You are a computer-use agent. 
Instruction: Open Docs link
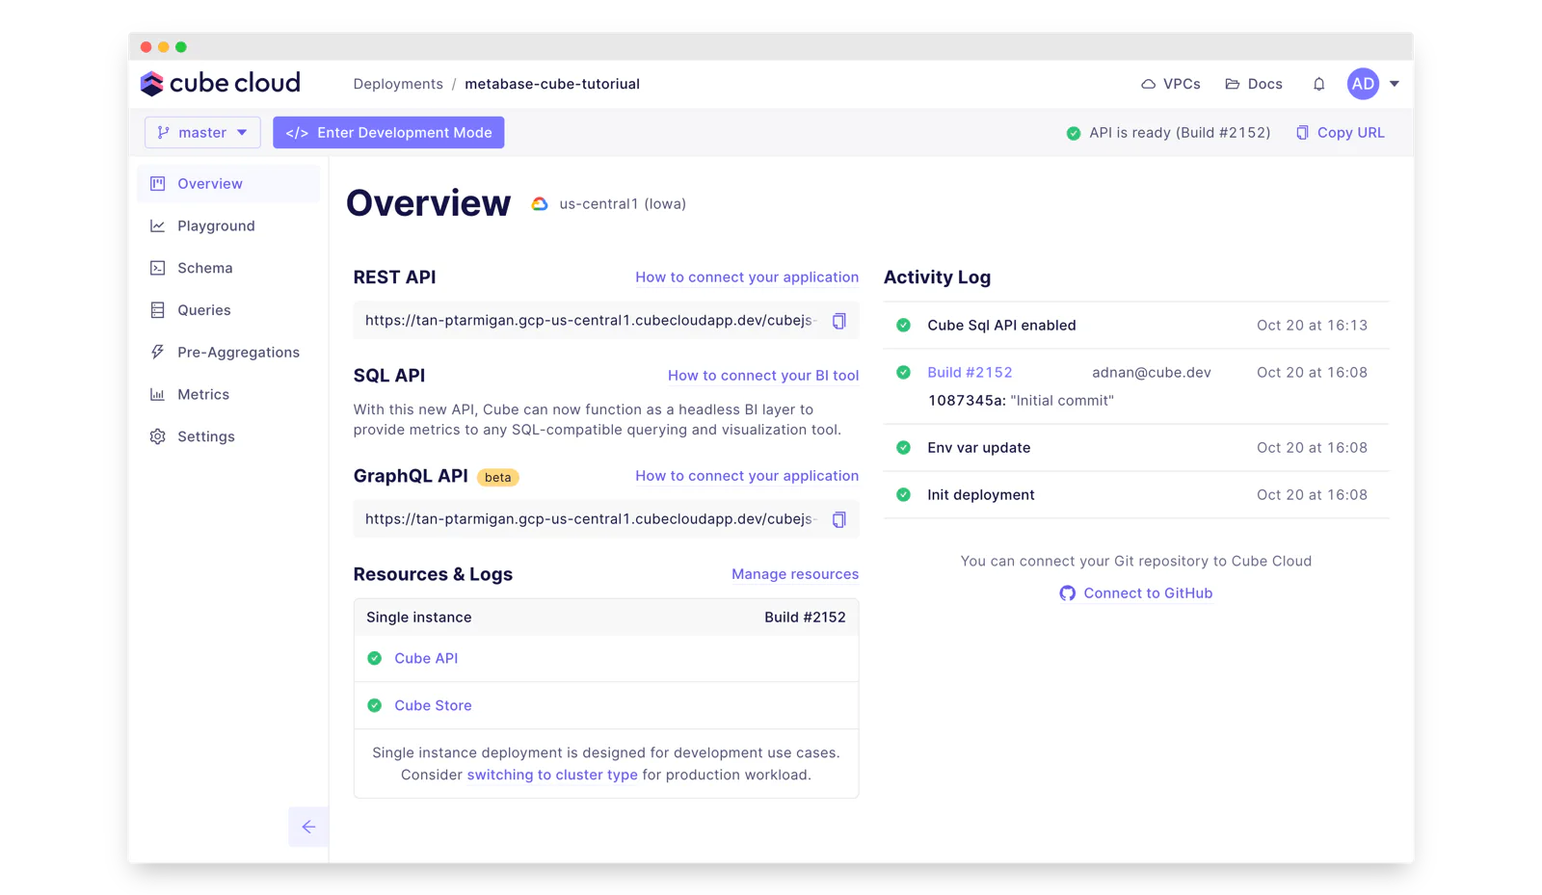[1254, 84]
